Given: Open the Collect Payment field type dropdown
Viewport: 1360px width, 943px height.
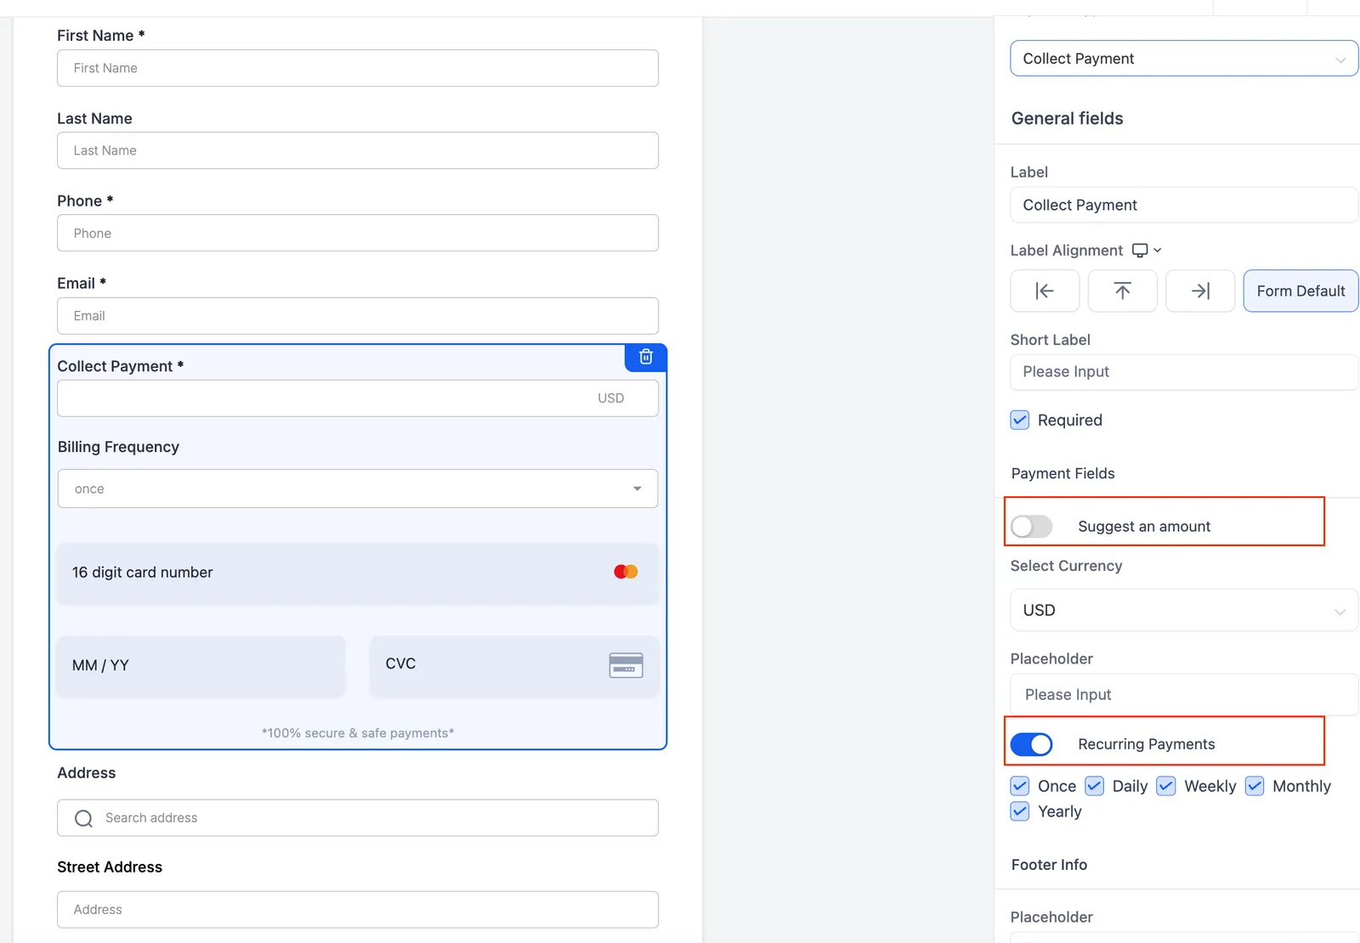Looking at the screenshot, I should point(1184,59).
